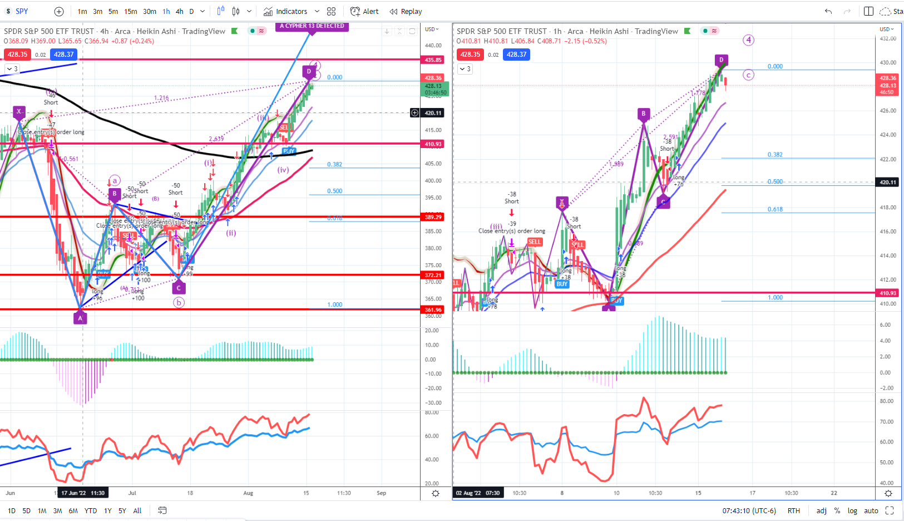Set date range to 3M
Viewport: 904px width, 521px height.
[57, 510]
